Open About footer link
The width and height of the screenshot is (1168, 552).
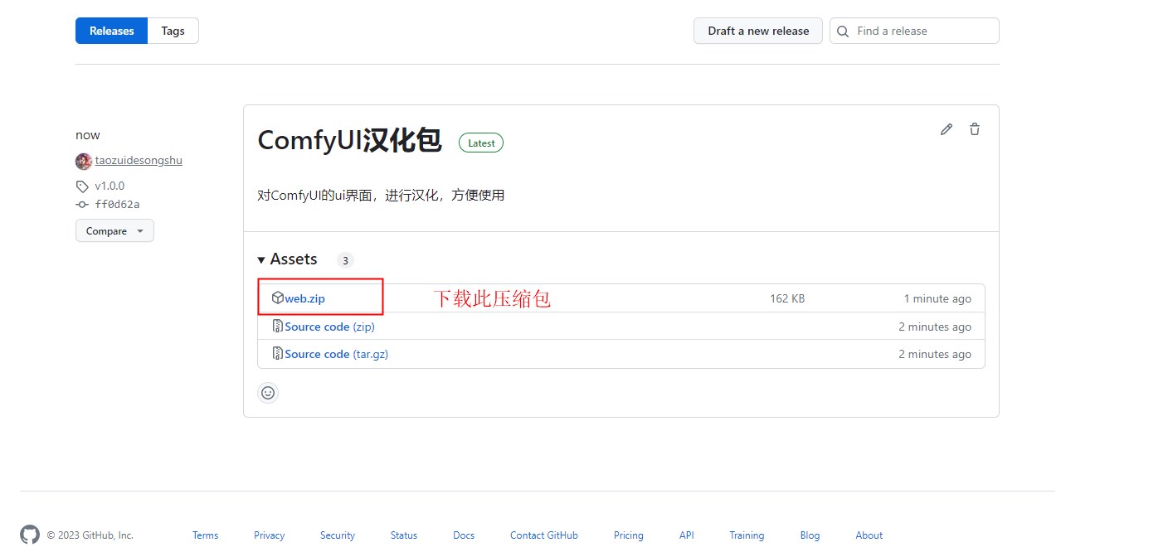(869, 535)
